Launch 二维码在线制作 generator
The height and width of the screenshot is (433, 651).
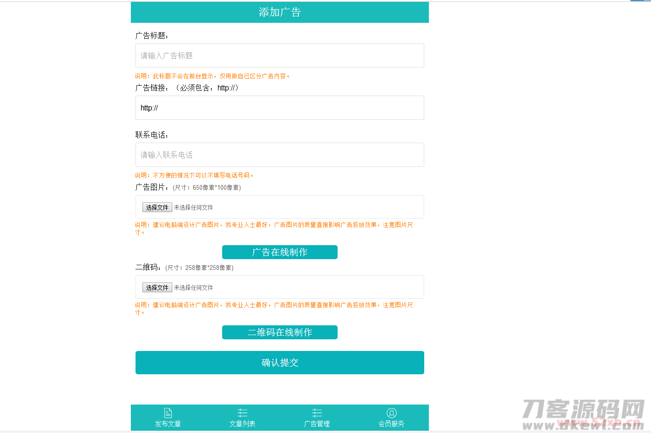(x=279, y=332)
